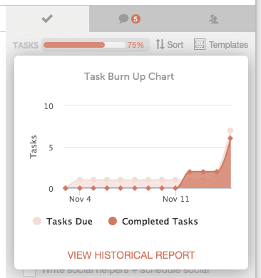Click the Task Burn Up Chart title
This screenshot has width=261, height=278.
(129, 77)
